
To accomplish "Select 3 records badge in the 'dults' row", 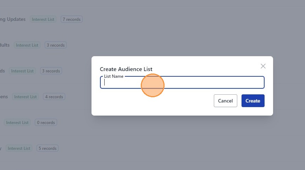I will click(x=55, y=45).
